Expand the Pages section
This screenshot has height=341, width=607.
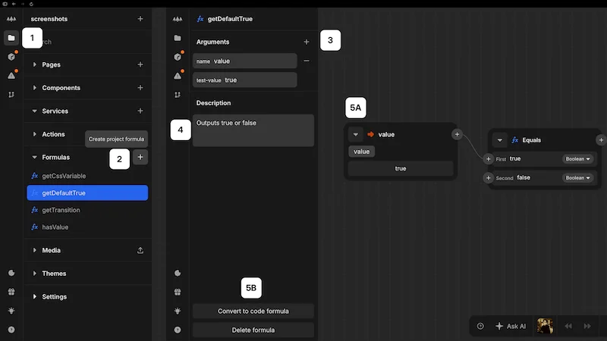pos(34,64)
